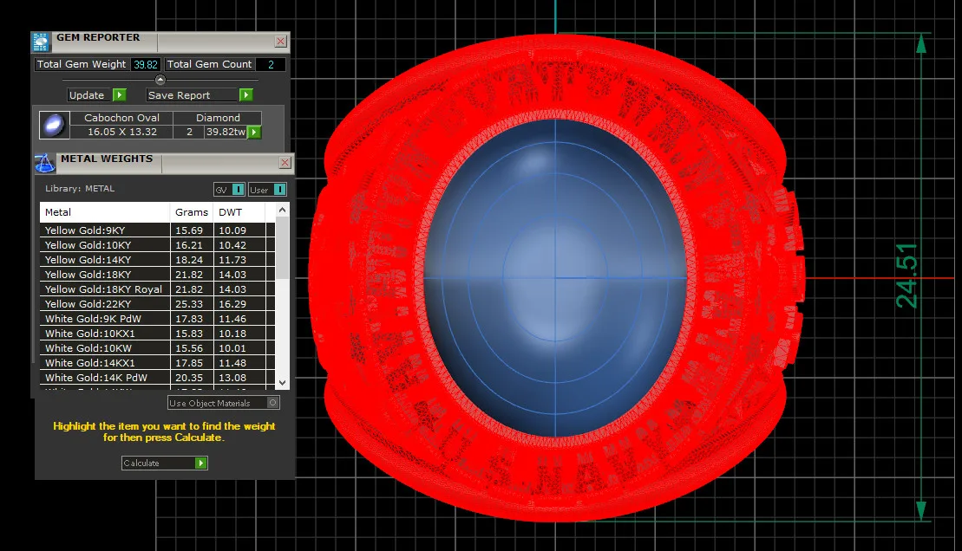
Task: Click the green arrow beside 39.82tw
Action: [x=254, y=132]
